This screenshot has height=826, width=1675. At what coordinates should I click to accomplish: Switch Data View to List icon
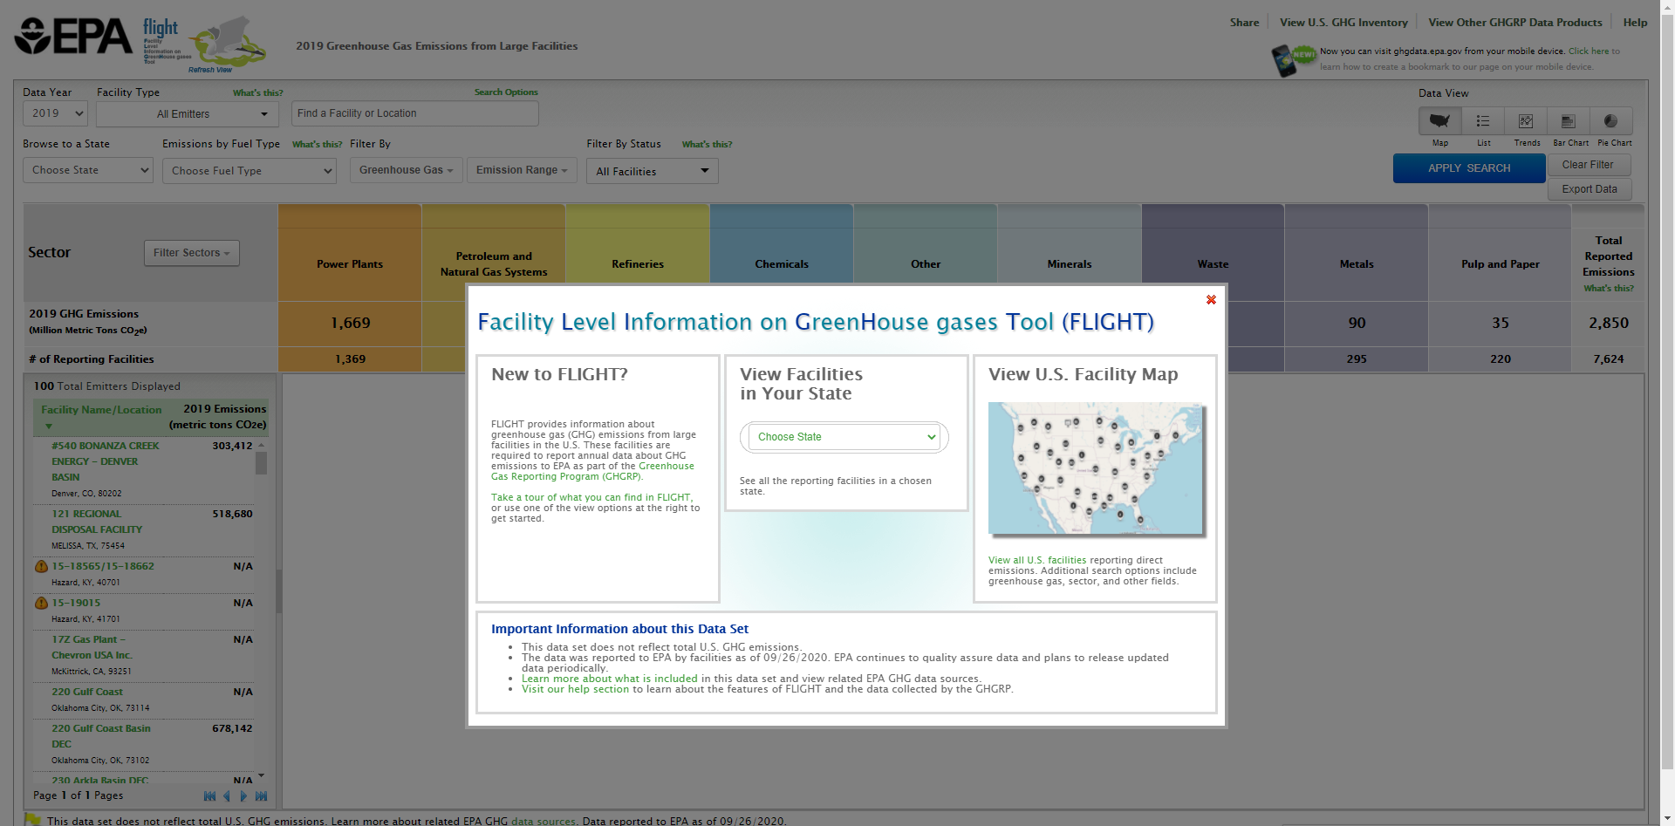click(1483, 121)
